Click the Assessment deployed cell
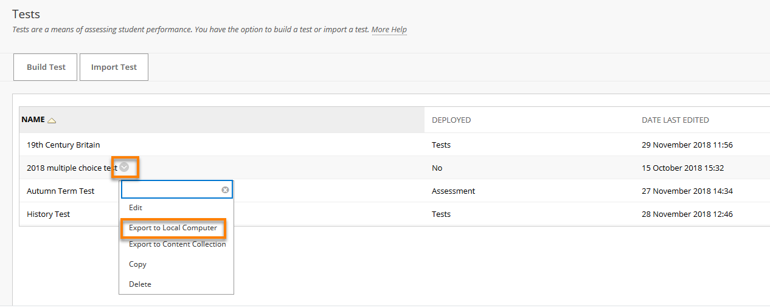770x308 pixels. click(x=453, y=191)
